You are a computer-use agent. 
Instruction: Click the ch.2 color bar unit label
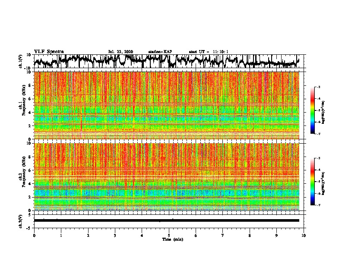pyautogui.click(x=323, y=183)
